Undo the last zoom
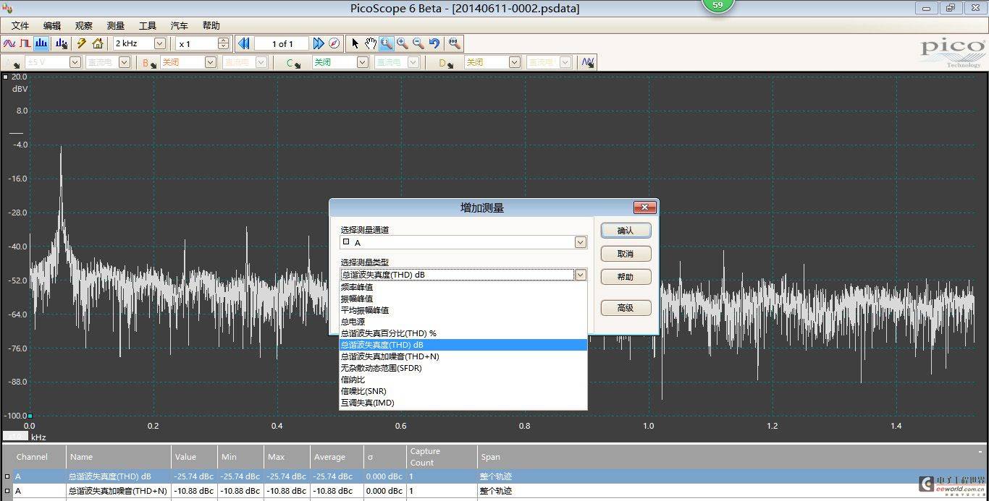Screen dimensions: 989x501 tap(434, 43)
